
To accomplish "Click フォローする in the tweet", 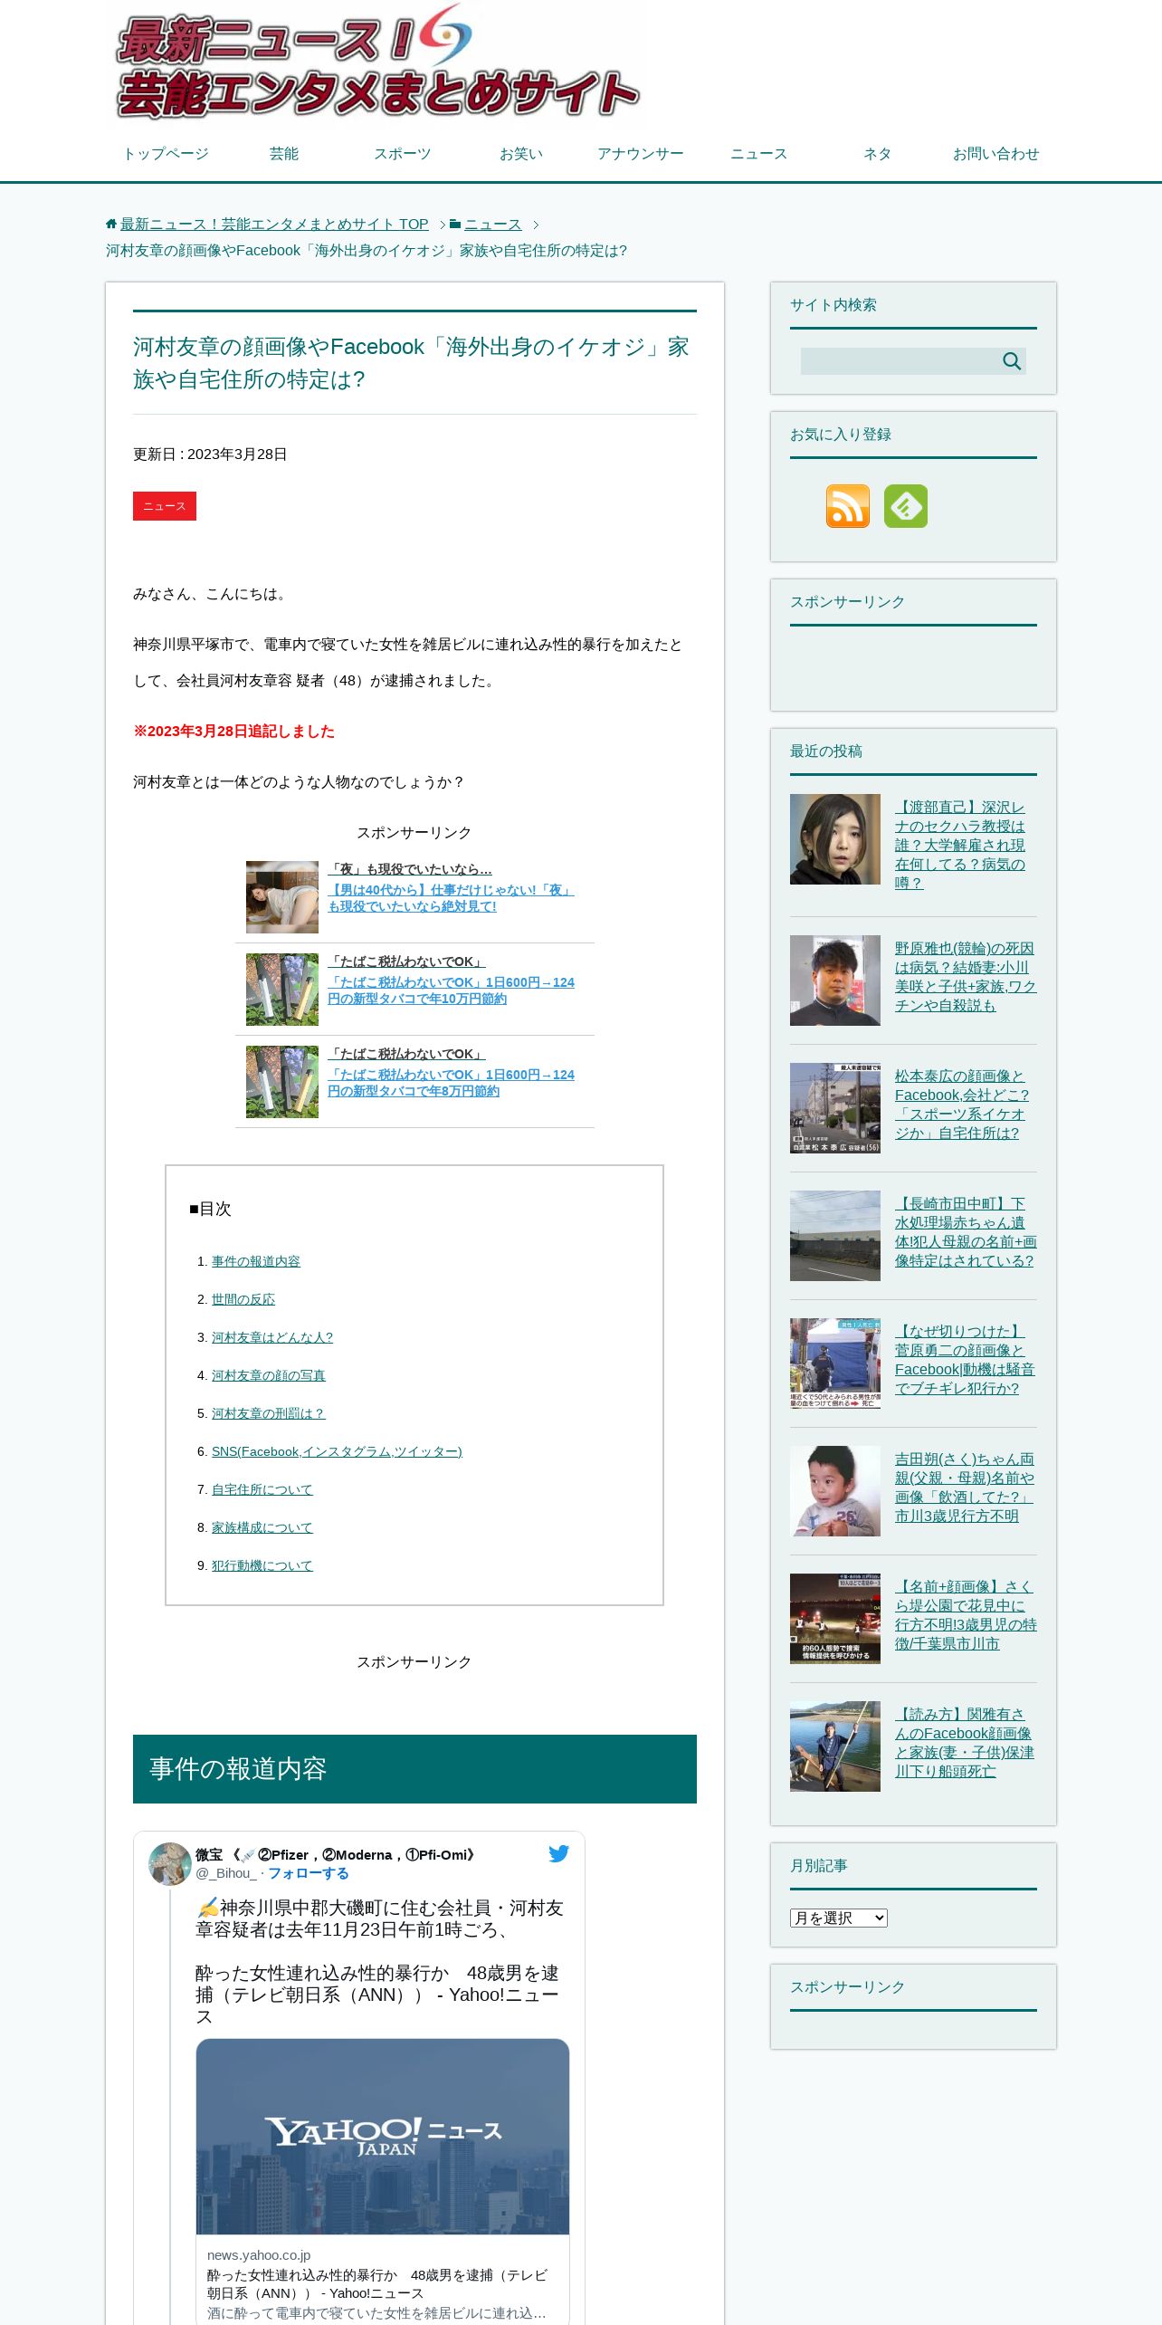I will pos(309,1873).
